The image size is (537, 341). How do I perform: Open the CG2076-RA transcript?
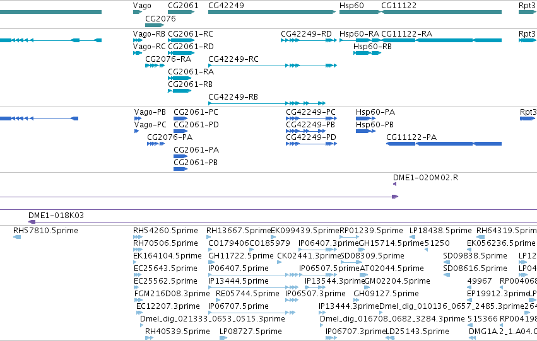[155, 66]
